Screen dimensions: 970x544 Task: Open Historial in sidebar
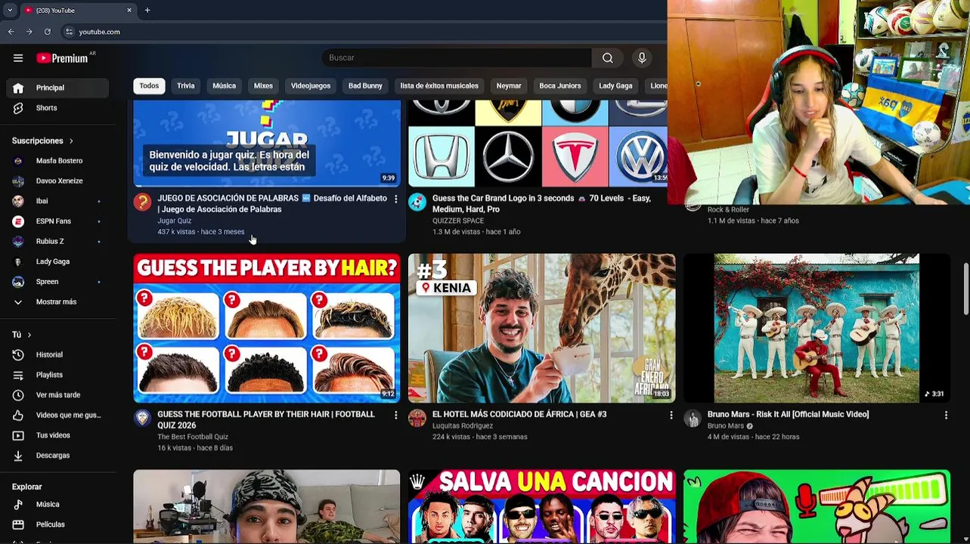(x=57, y=354)
